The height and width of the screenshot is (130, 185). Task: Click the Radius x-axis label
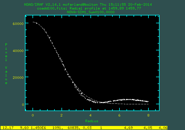92,121
